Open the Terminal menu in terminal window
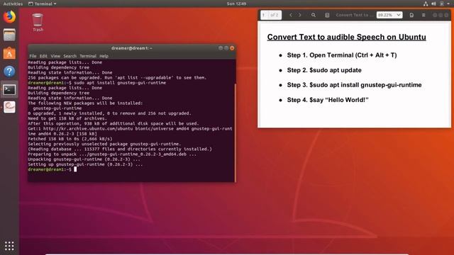Screen dimensions: 454x255 click(x=88, y=56)
